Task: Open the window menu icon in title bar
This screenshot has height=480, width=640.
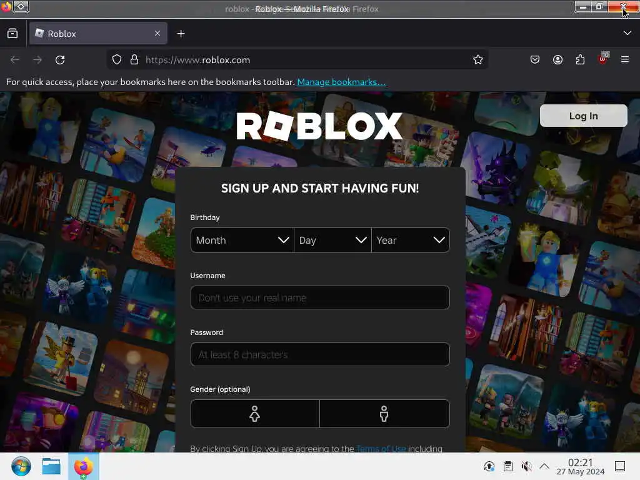Action: [6, 6]
